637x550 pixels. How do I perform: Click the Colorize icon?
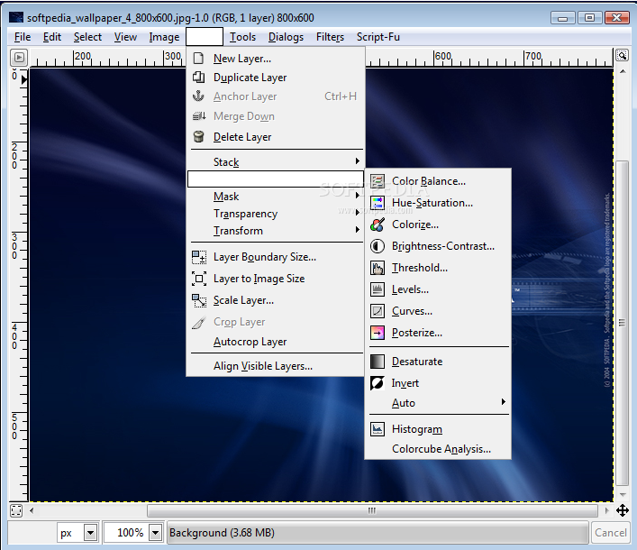[378, 225]
